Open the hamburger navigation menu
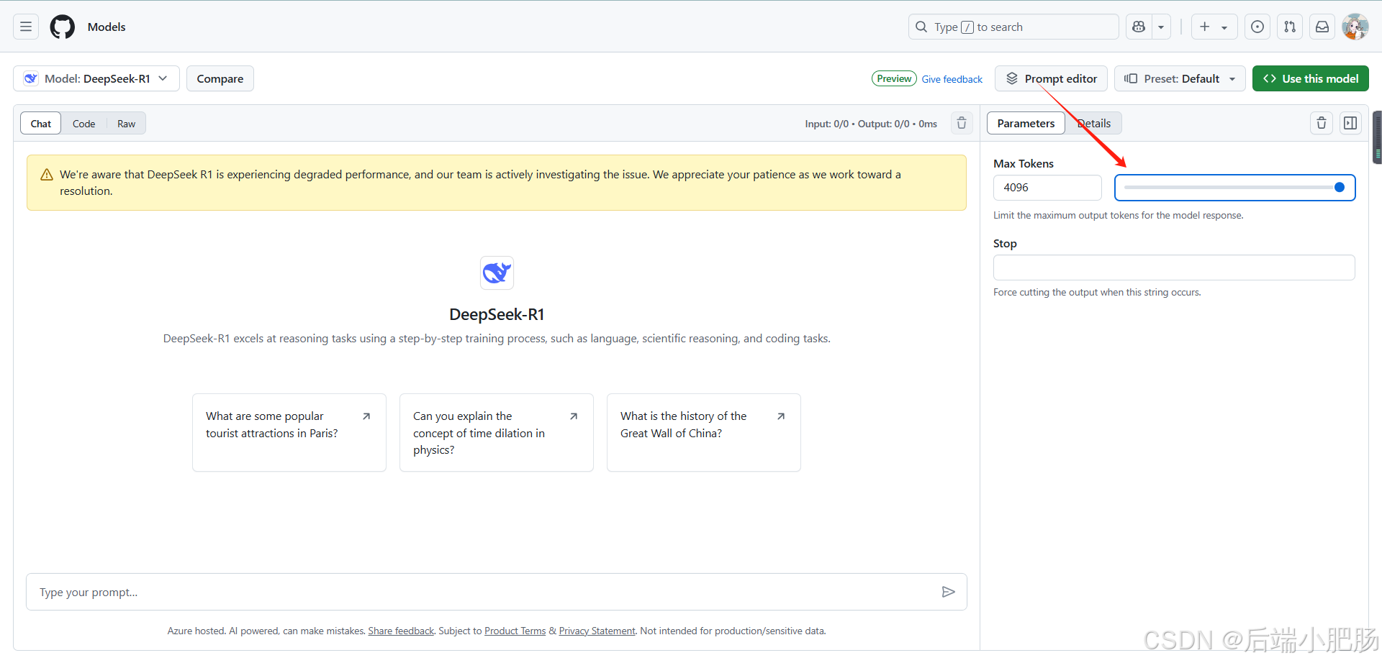1382x663 pixels. [x=26, y=27]
